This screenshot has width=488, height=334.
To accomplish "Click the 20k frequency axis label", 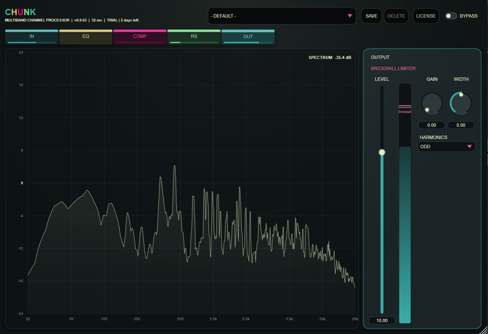I will pyautogui.click(x=355, y=319).
